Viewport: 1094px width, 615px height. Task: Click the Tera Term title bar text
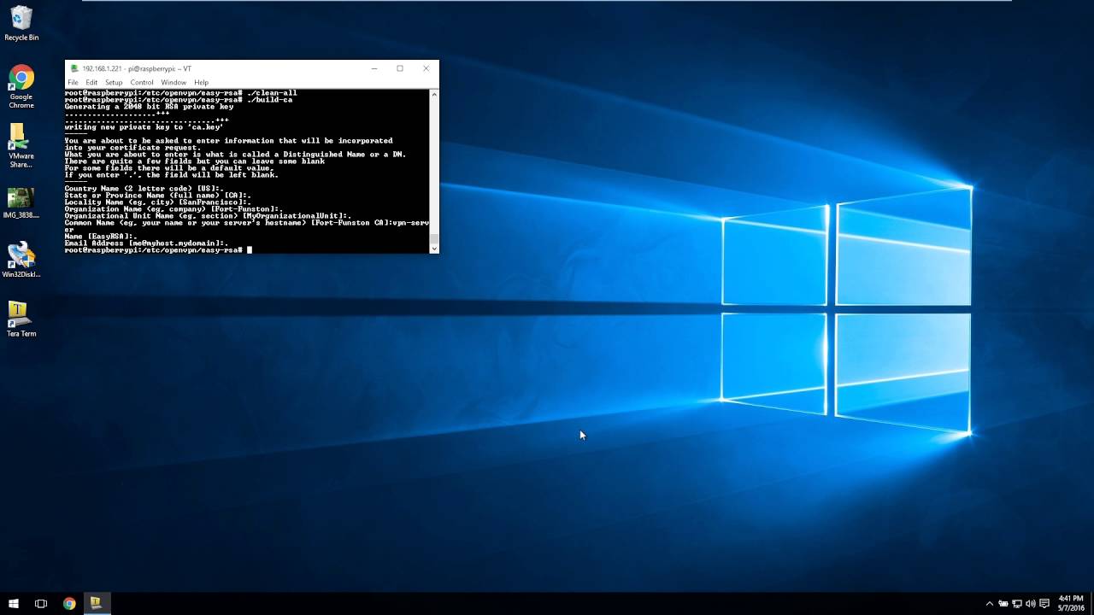tap(137, 68)
